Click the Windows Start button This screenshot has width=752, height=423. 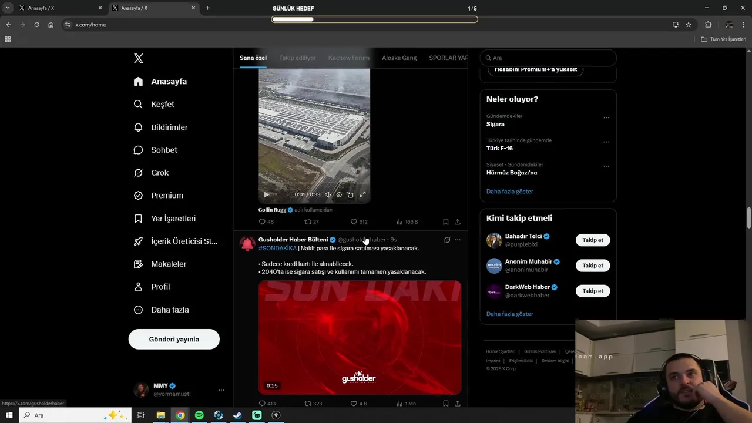9,415
